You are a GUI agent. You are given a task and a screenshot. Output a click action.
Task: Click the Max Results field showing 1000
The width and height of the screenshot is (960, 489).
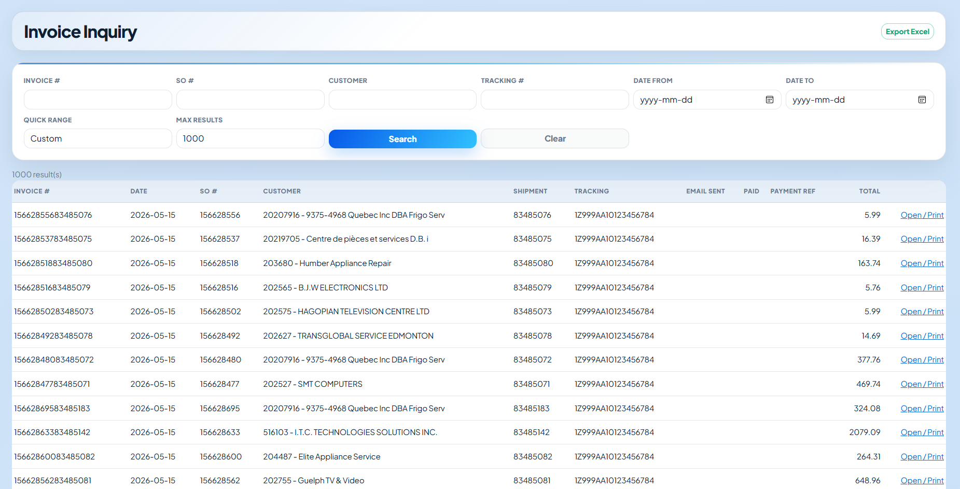point(250,138)
